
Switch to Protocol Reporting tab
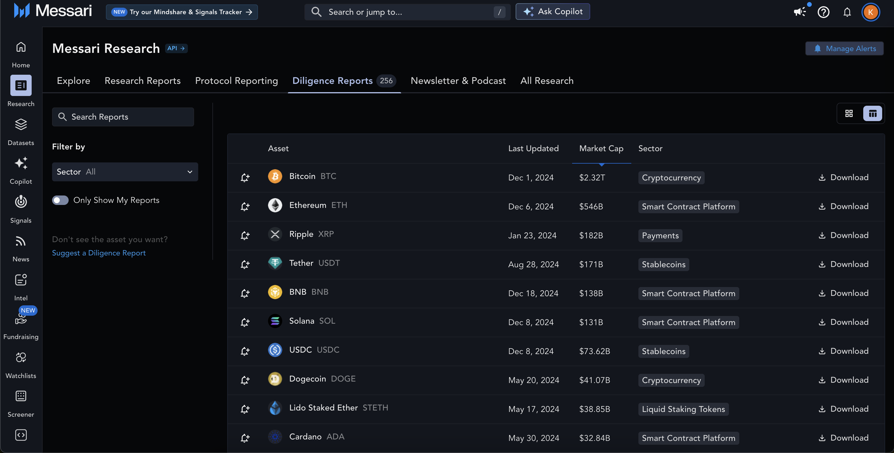[x=236, y=81]
